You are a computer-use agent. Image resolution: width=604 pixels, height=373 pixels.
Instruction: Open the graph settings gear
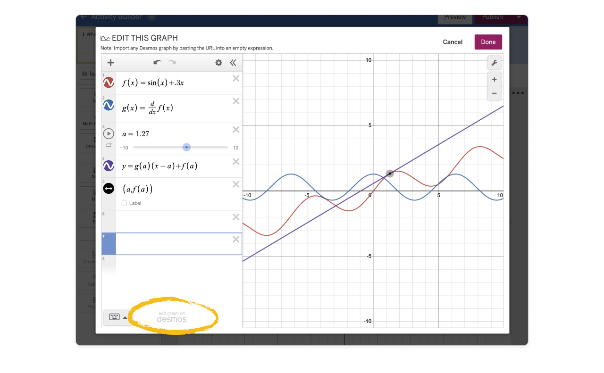coord(218,62)
